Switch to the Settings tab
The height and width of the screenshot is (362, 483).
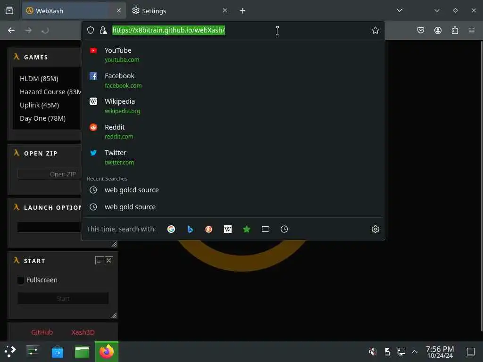click(x=180, y=11)
